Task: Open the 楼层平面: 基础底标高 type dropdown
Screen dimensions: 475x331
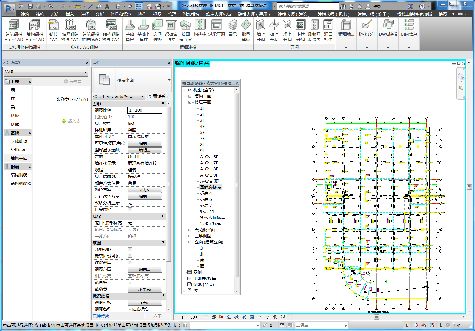Action: click(119, 96)
